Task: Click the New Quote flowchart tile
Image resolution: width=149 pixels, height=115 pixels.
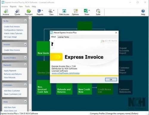Action: coord(43,49)
